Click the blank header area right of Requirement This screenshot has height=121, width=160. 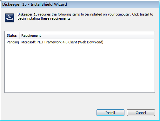(97, 35)
